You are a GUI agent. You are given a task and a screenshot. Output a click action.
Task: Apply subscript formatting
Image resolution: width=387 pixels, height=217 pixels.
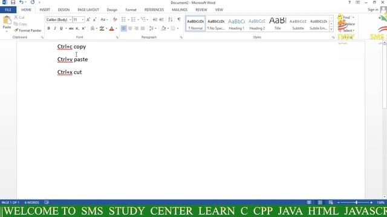click(77, 28)
